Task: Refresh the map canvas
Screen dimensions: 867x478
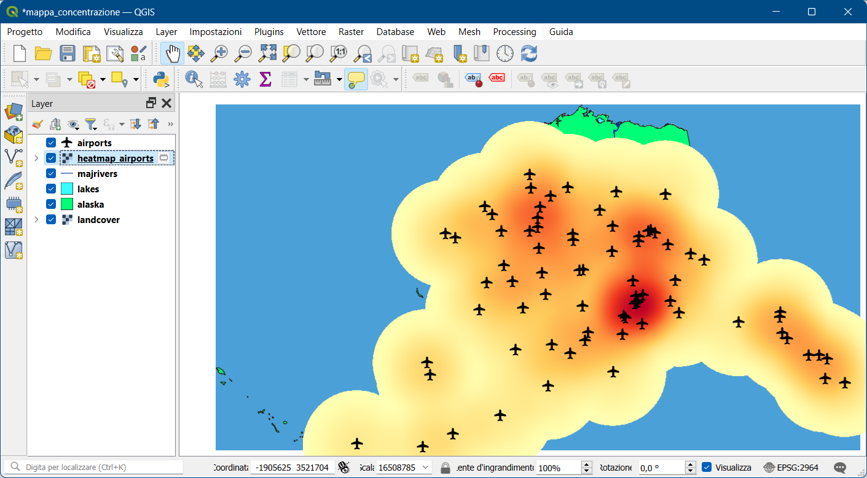Action: pyautogui.click(x=529, y=53)
